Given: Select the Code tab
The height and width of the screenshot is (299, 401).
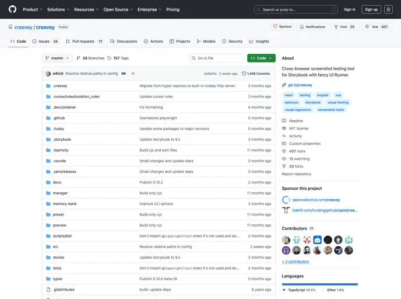Looking at the screenshot, I should 18,41.
